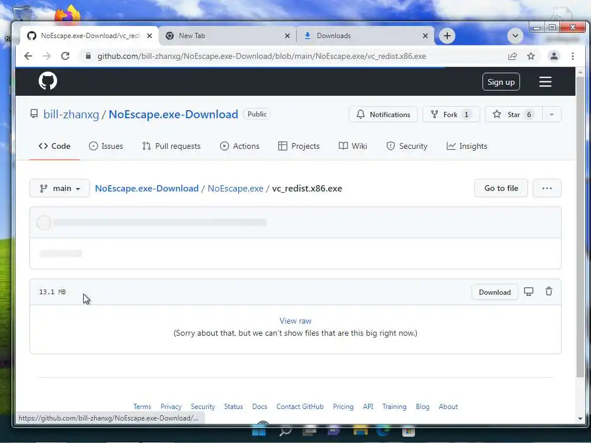Viewport: 591px width, 443px height.
Task: Open the Chrome profile avatar icon
Action: [553, 56]
